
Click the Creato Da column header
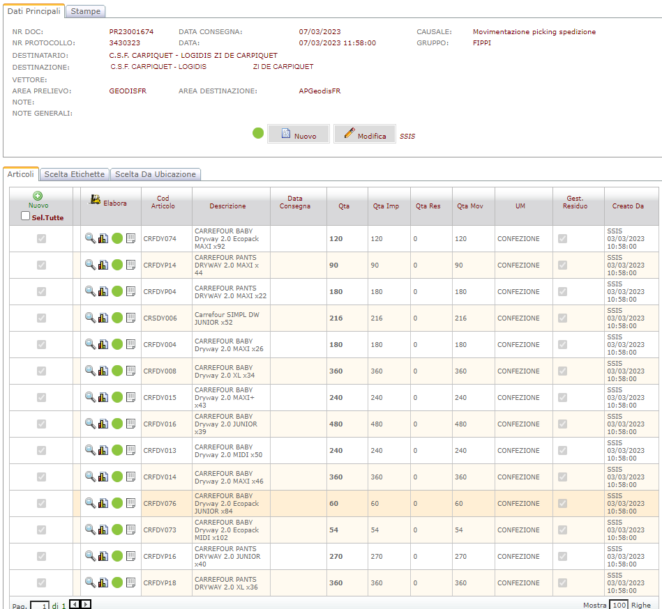coord(628,206)
